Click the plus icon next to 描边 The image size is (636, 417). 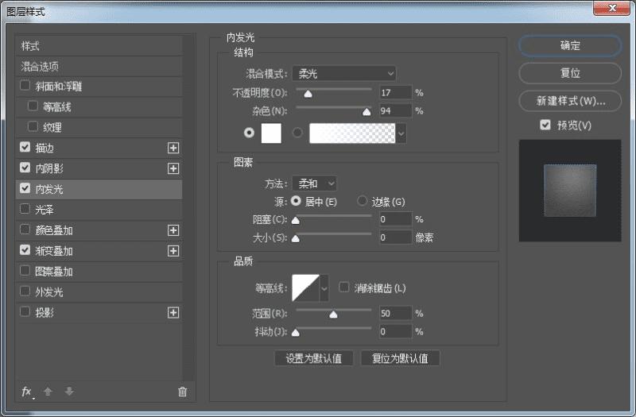(x=173, y=148)
